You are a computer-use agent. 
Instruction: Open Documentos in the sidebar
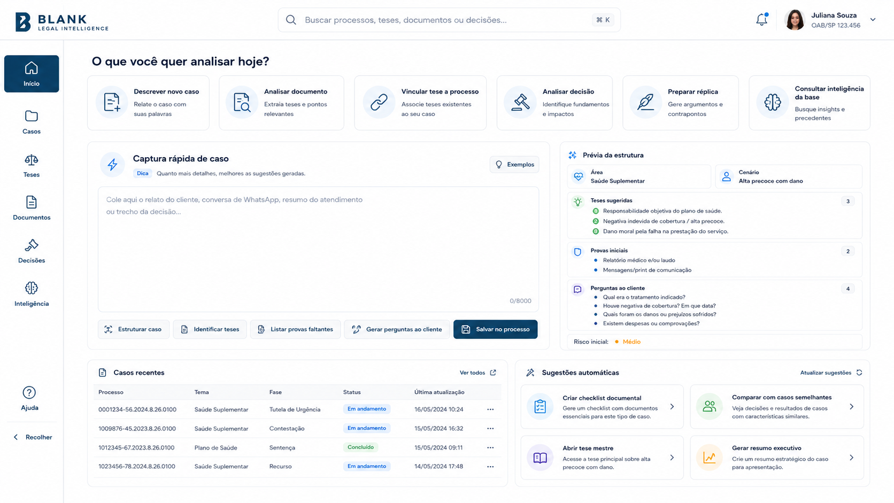pyautogui.click(x=32, y=208)
